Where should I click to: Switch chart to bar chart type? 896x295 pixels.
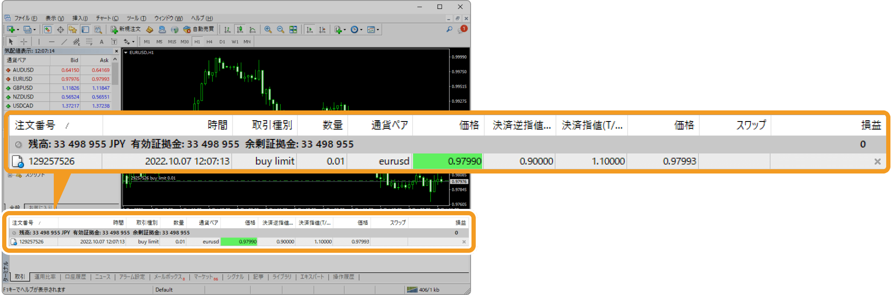pyautogui.click(x=227, y=29)
